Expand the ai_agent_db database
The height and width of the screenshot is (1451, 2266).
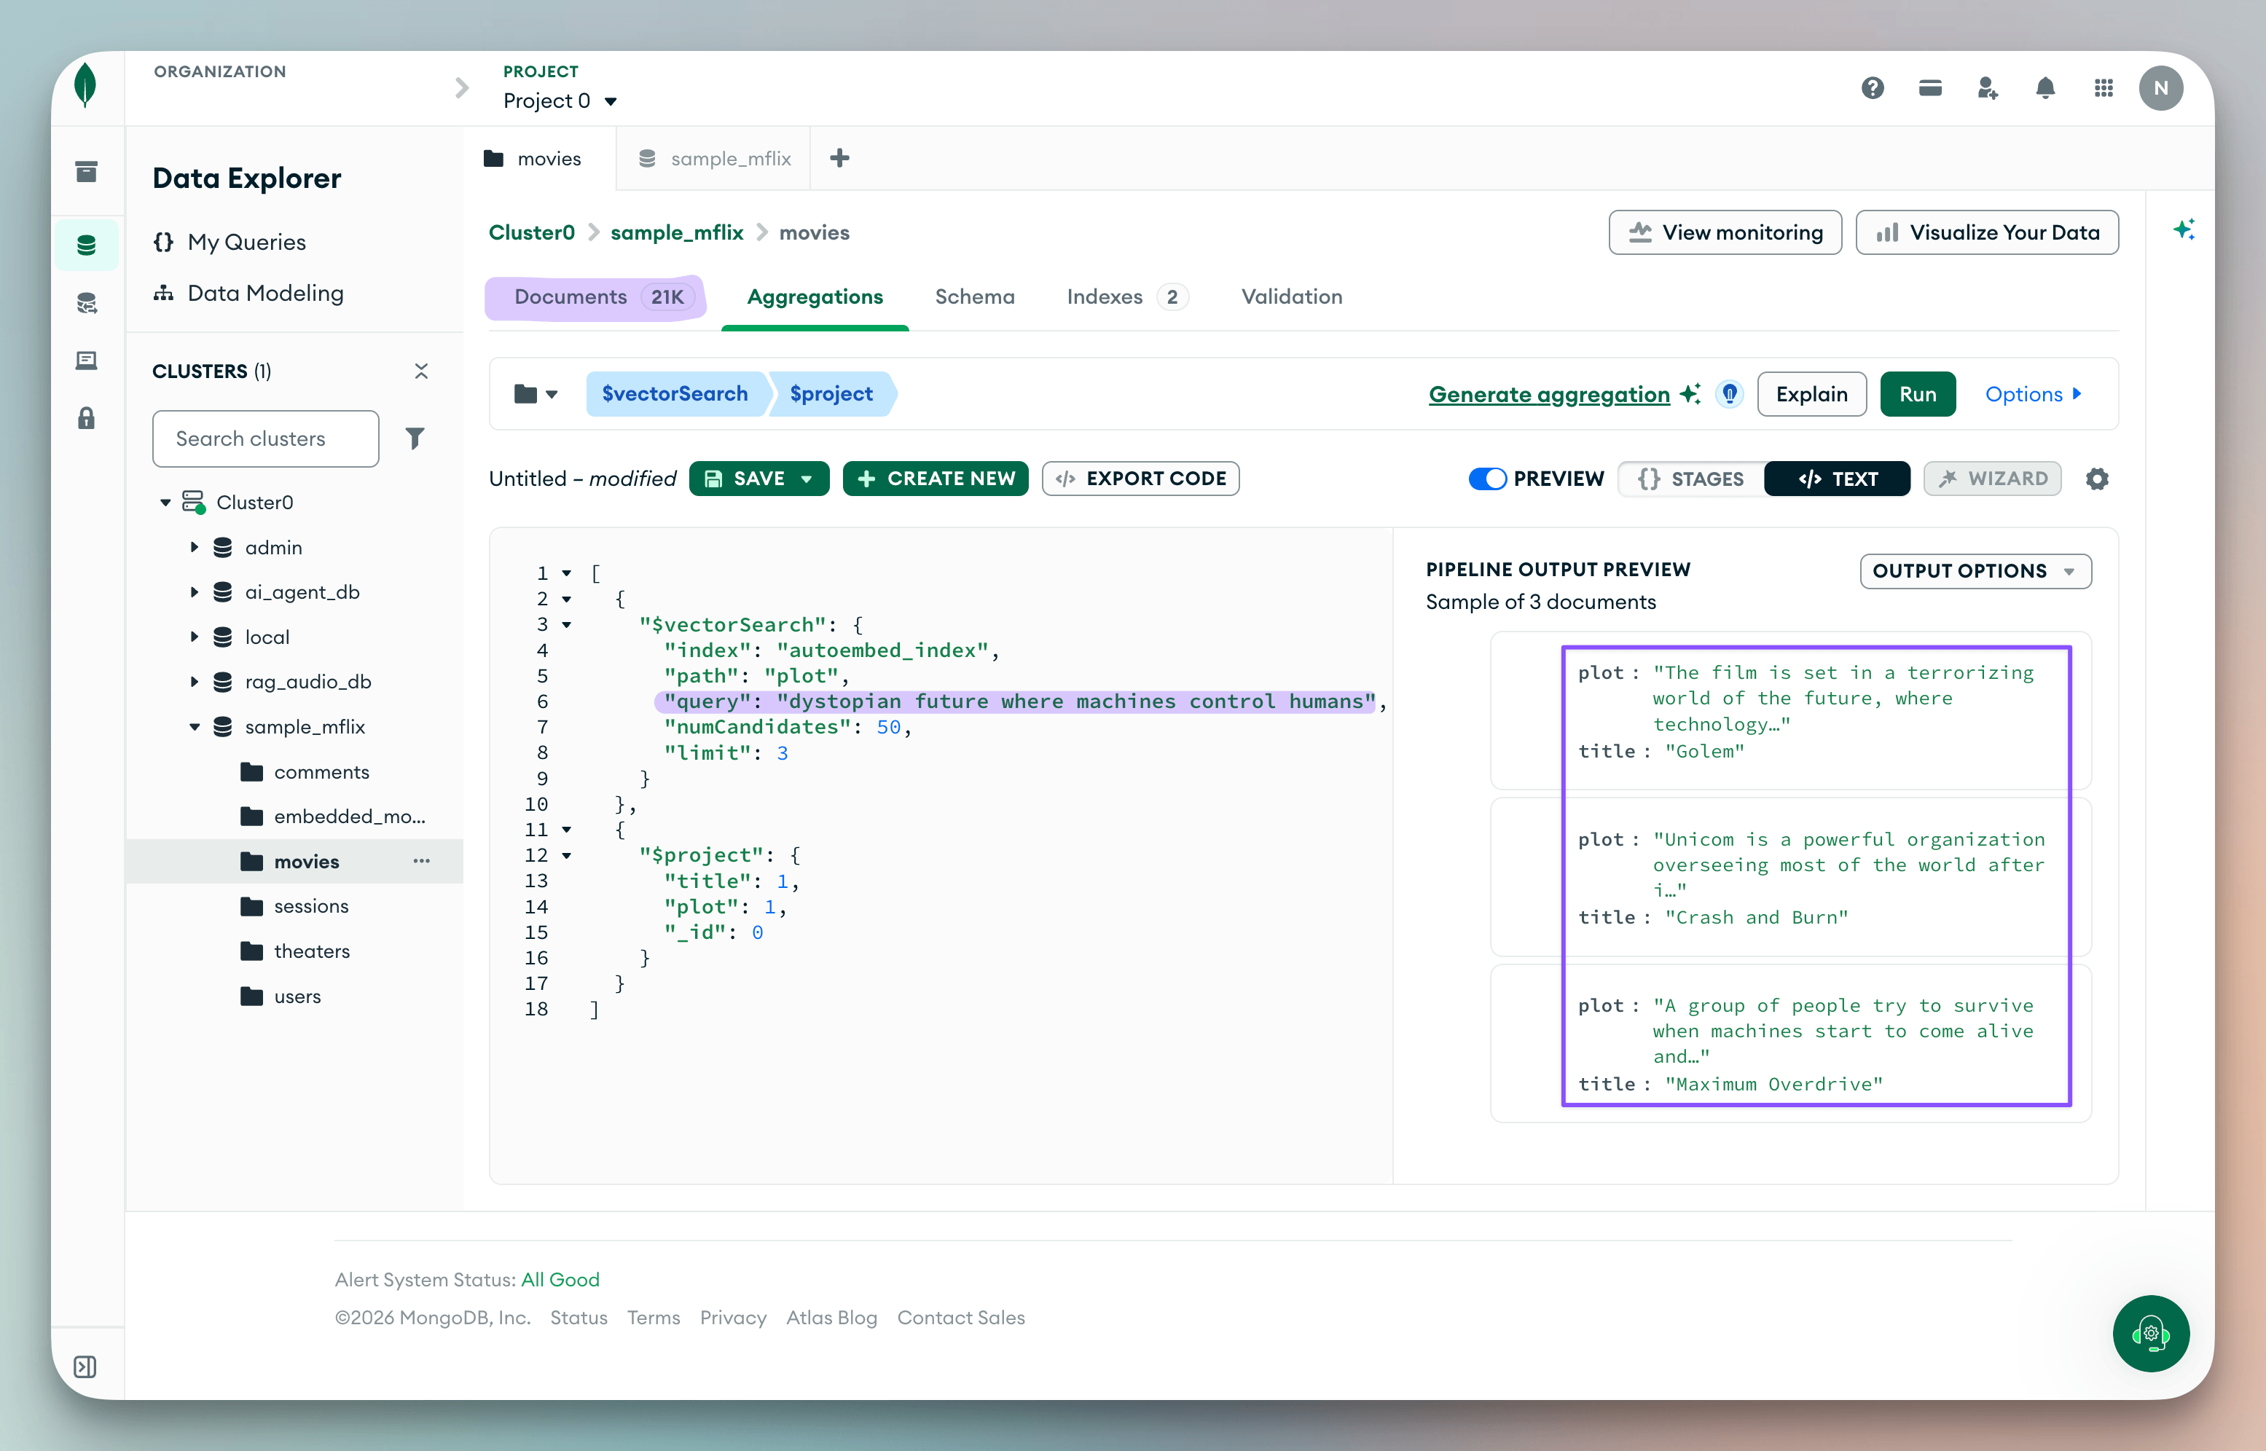[194, 591]
